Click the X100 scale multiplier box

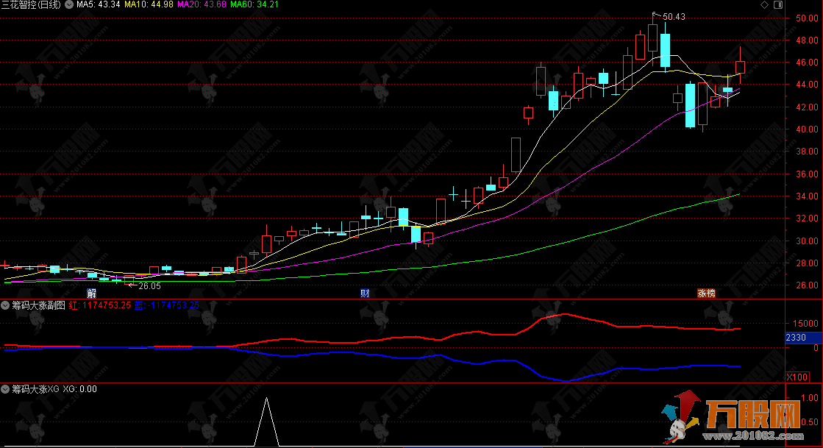click(x=797, y=377)
